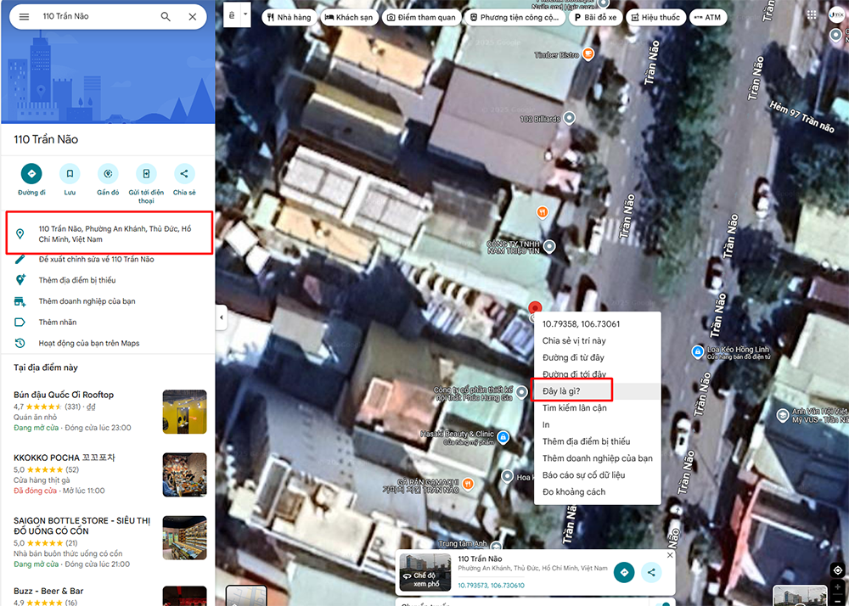Click the Đường đi directions icon

click(31, 174)
